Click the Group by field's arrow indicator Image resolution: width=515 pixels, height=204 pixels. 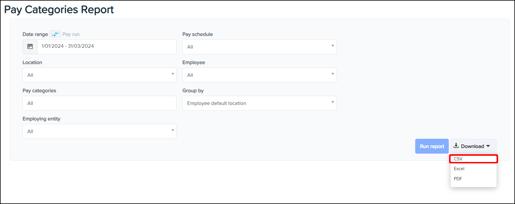tap(333, 102)
